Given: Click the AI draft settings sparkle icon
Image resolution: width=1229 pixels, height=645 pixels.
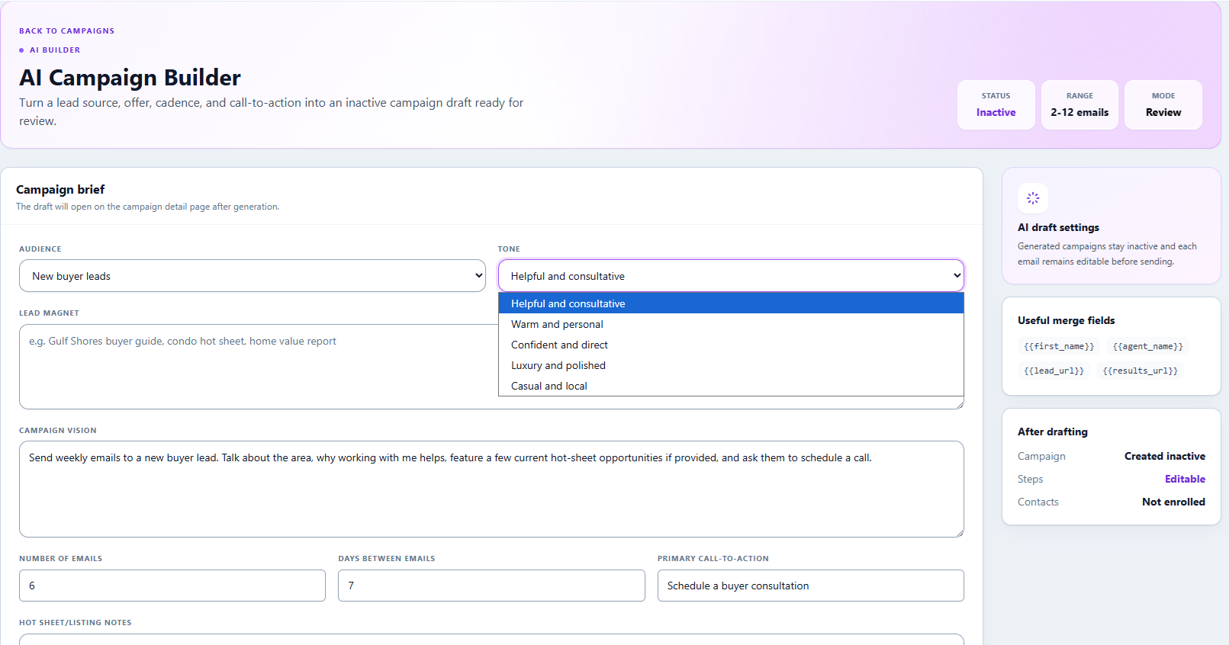Looking at the screenshot, I should [1033, 198].
